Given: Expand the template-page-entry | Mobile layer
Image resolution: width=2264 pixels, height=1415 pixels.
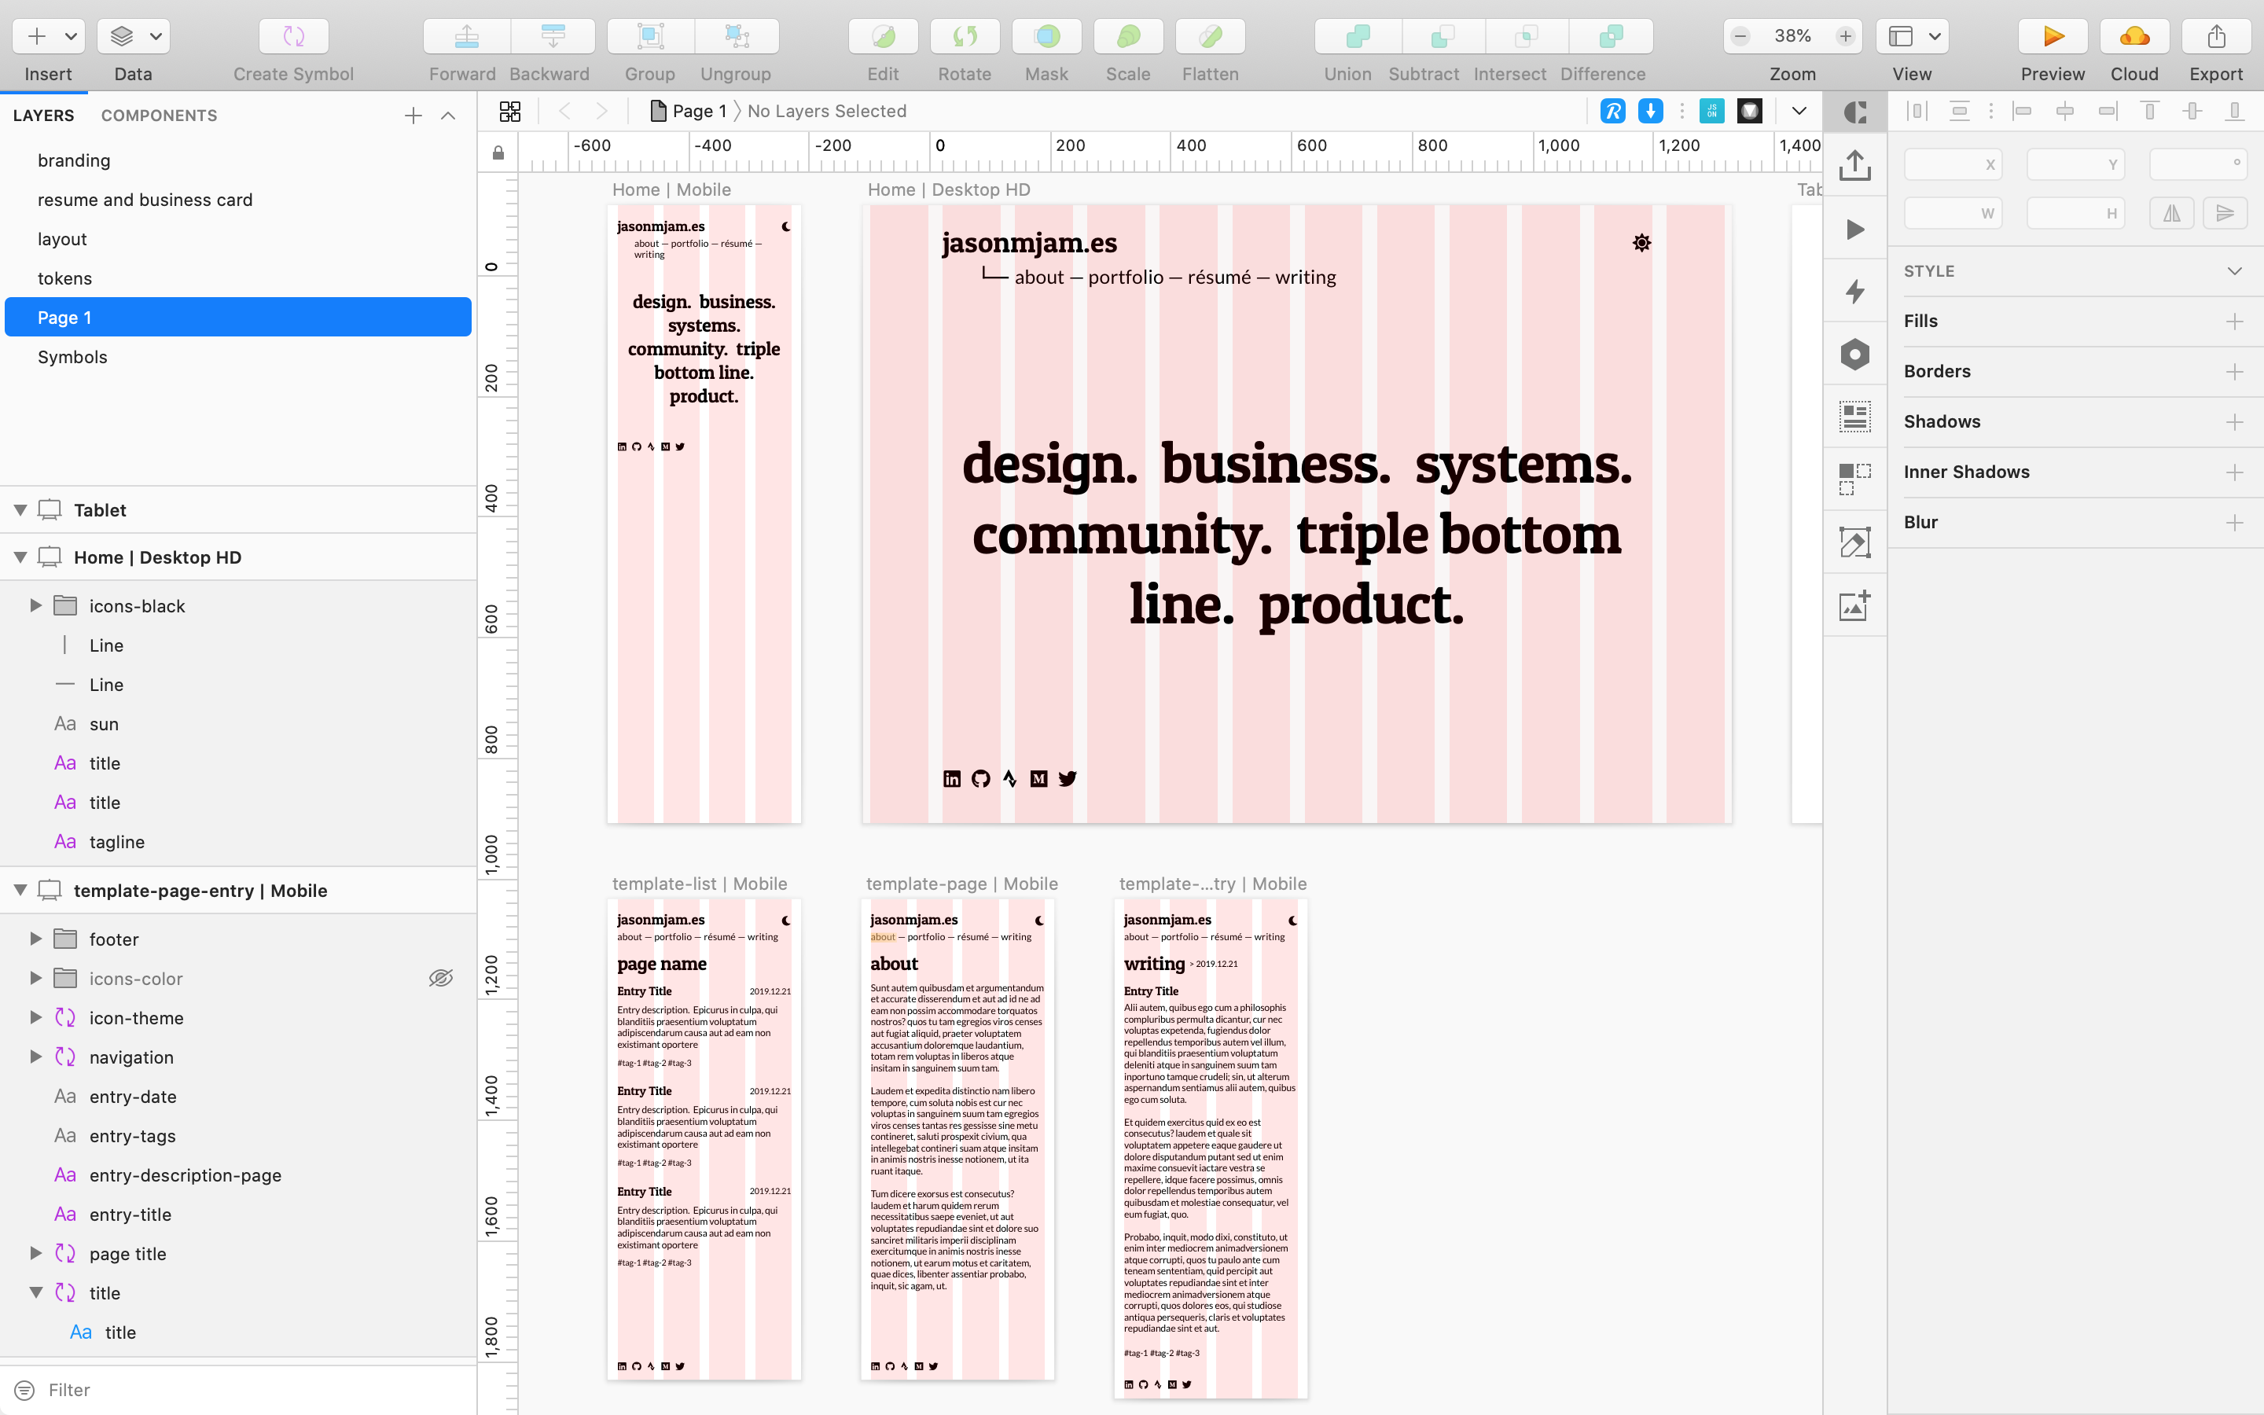Looking at the screenshot, I should (x=20, y=890).
